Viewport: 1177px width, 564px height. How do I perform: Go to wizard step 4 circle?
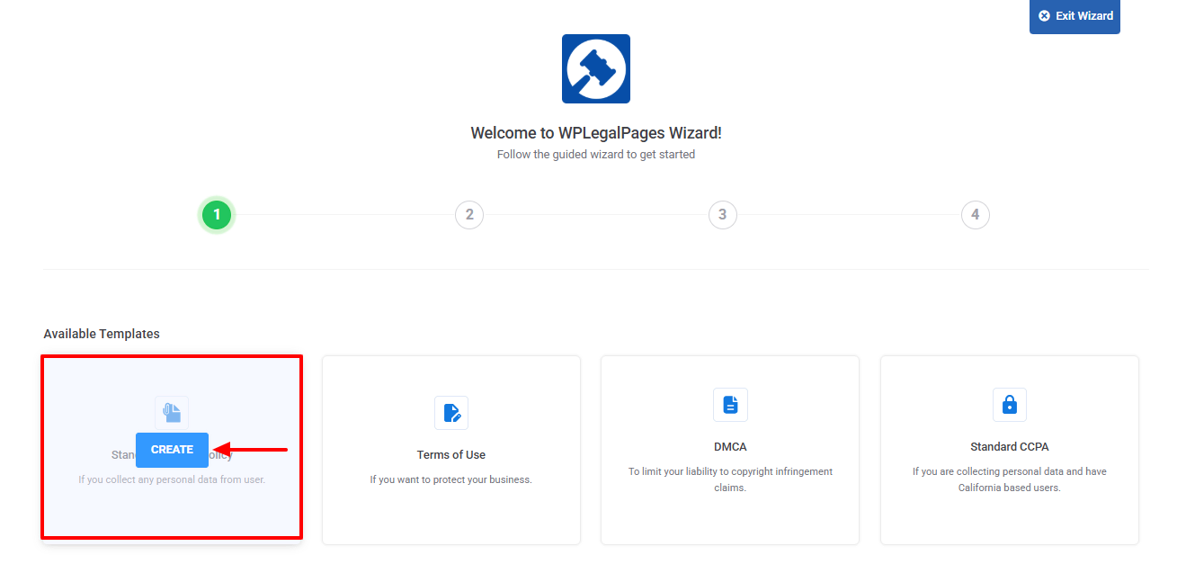pyautogui.click(x=975, y=215)
